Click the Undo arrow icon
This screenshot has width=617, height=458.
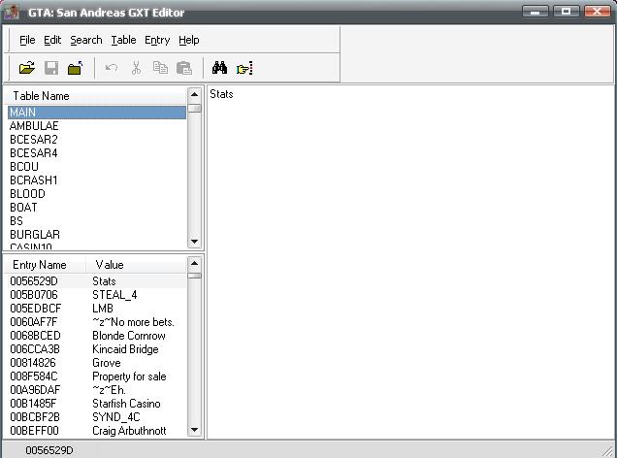pyautogui.click(x=112, y=68)
